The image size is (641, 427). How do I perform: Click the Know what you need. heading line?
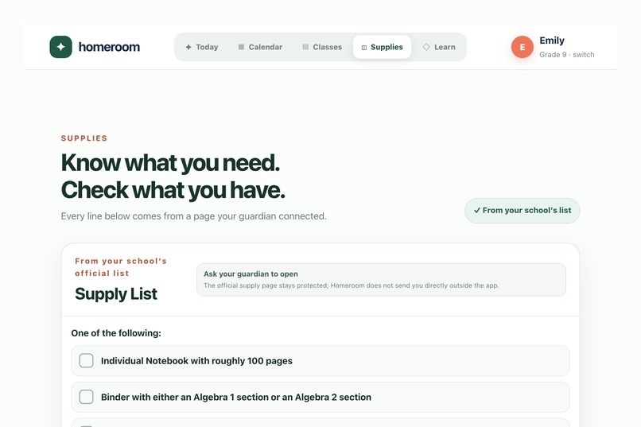click(x=170, y=163)
